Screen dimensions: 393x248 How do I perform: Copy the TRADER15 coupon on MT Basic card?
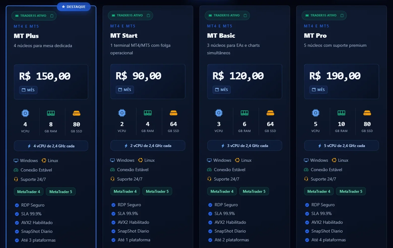pos(245,15)
